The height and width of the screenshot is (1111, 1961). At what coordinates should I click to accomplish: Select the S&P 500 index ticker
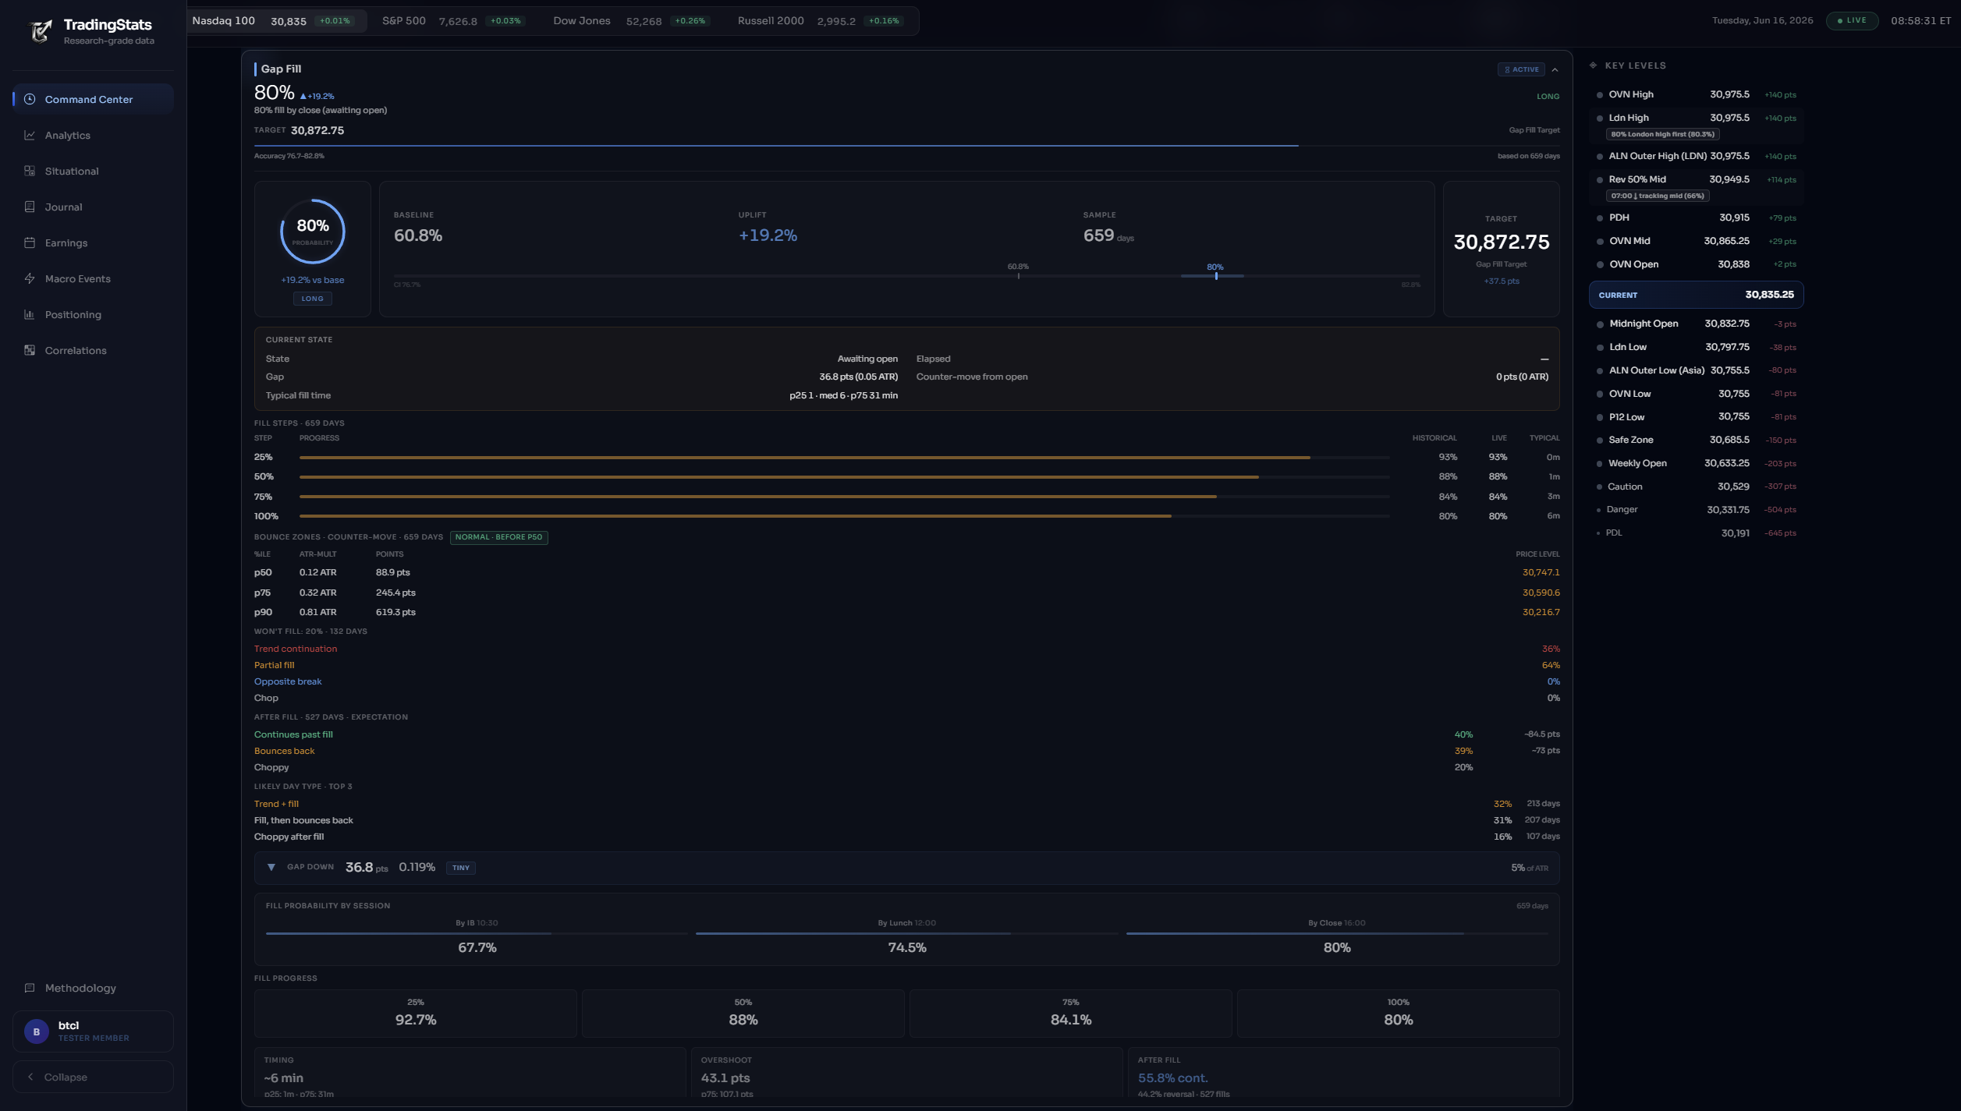point(452,21)
